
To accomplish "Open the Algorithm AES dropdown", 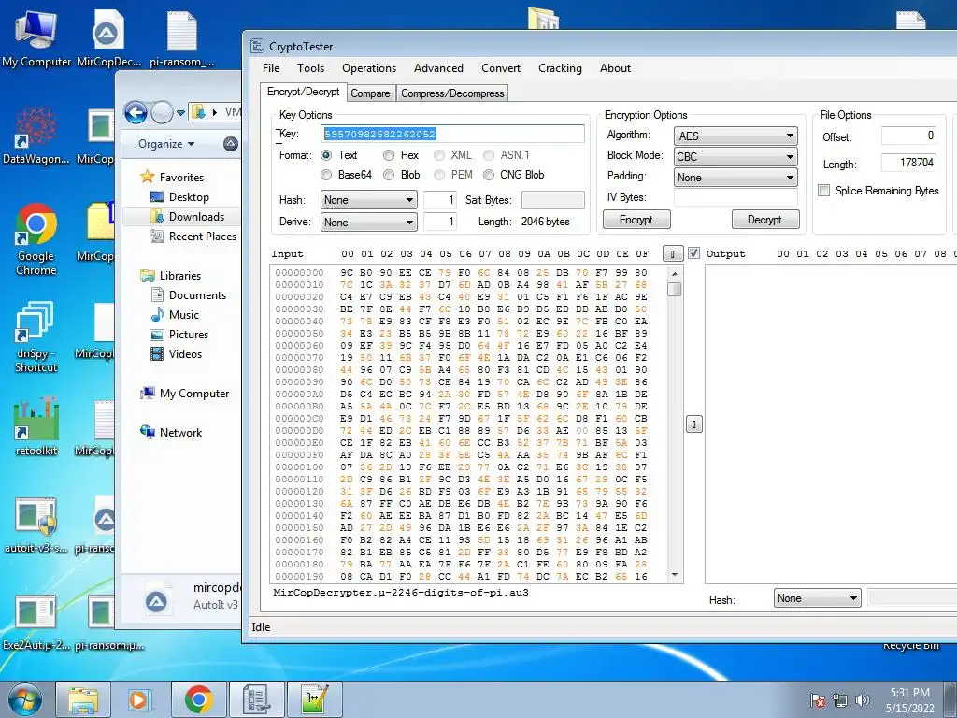I will (736, 136).
